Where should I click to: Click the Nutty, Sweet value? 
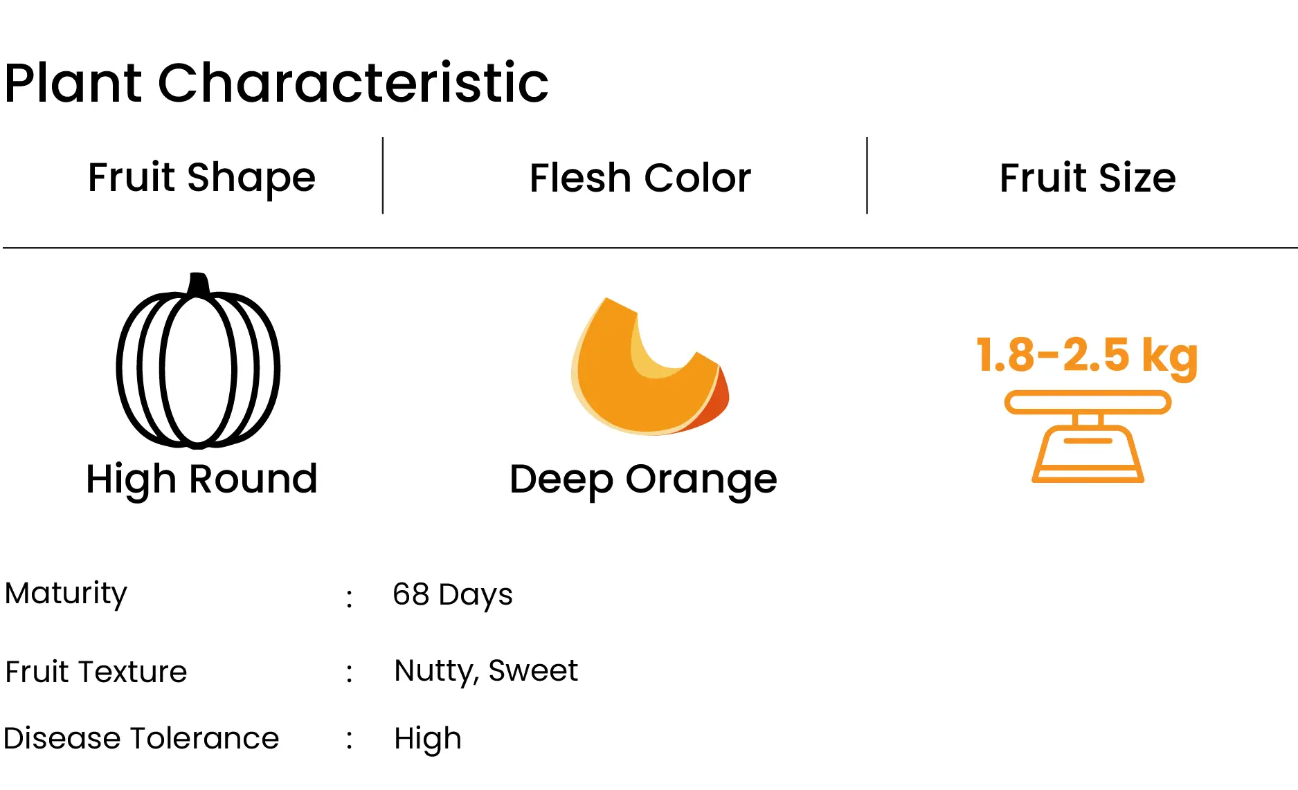(486, 671)
